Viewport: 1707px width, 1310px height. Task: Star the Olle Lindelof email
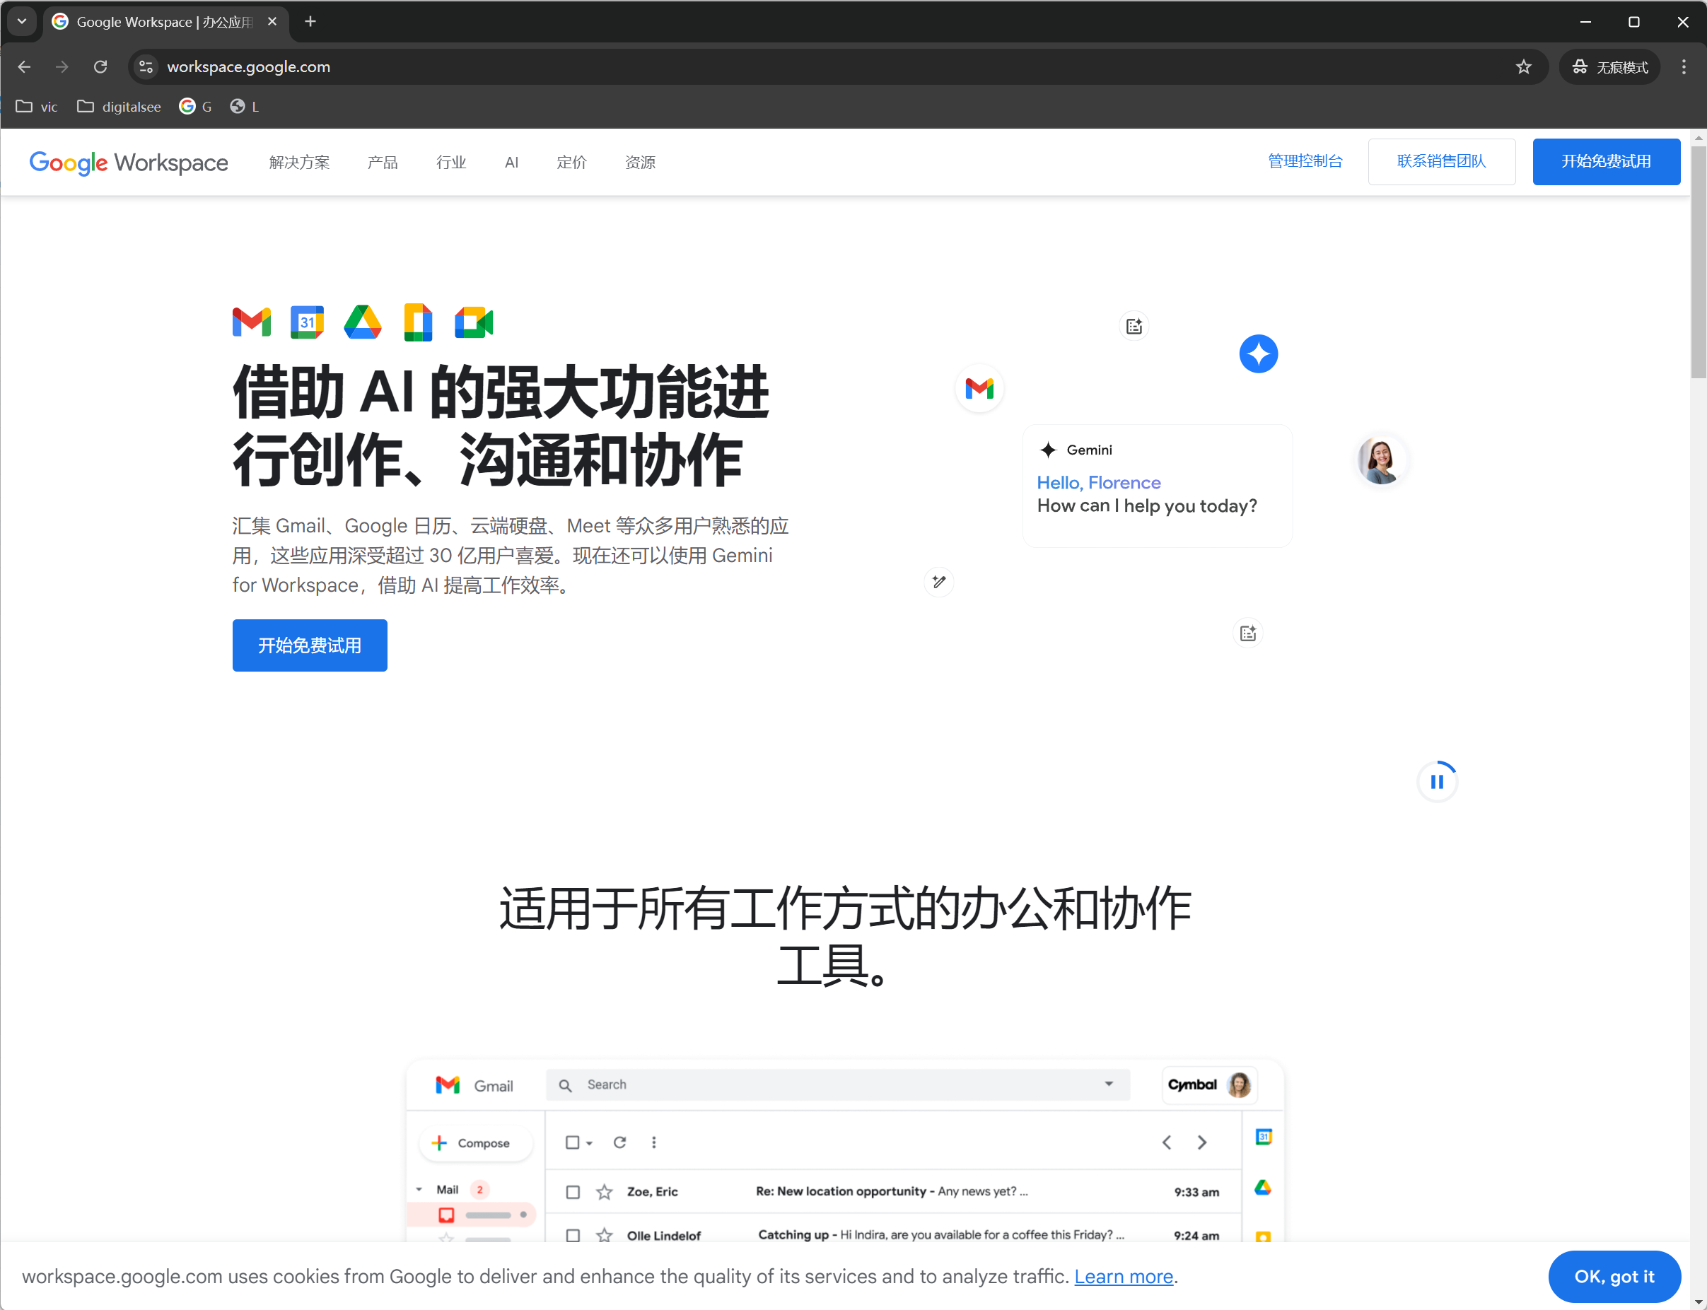pos(605,1235)
